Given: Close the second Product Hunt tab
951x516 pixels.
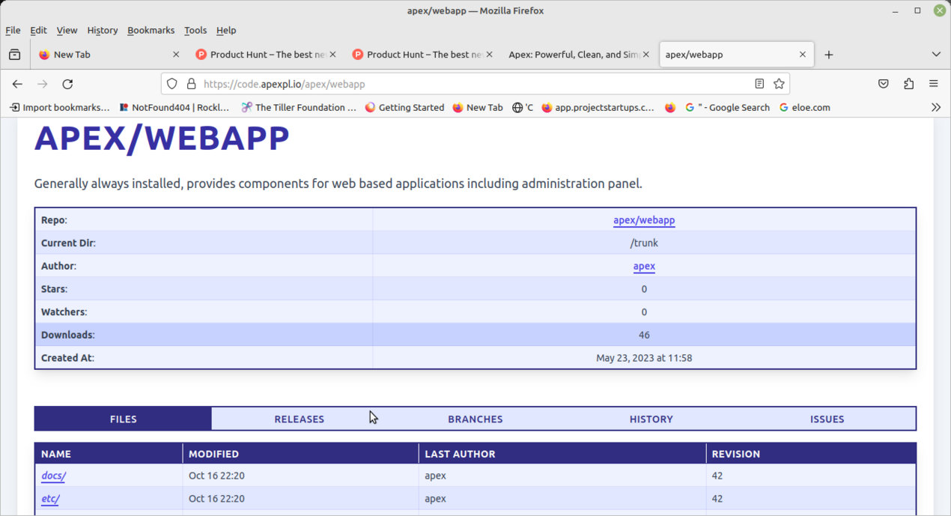Looking at the screenshot, I should click(x=489, y=55).
